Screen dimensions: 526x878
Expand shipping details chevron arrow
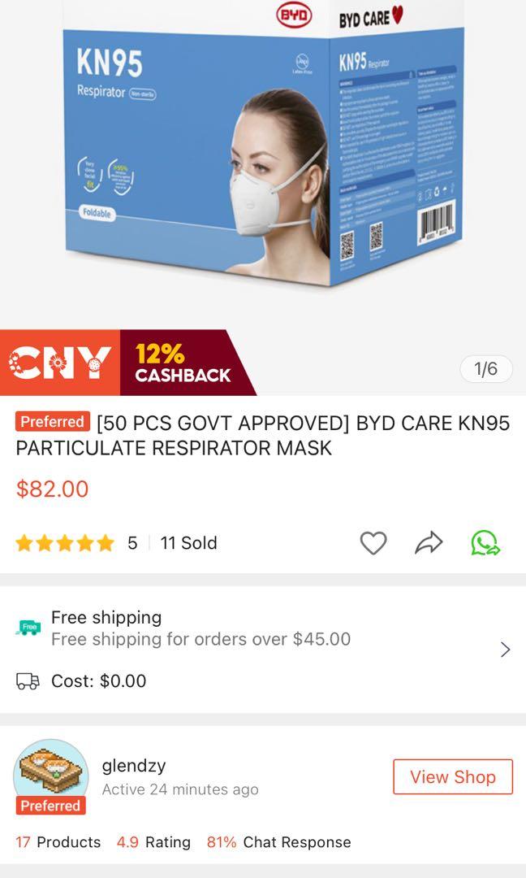[506, 649]
